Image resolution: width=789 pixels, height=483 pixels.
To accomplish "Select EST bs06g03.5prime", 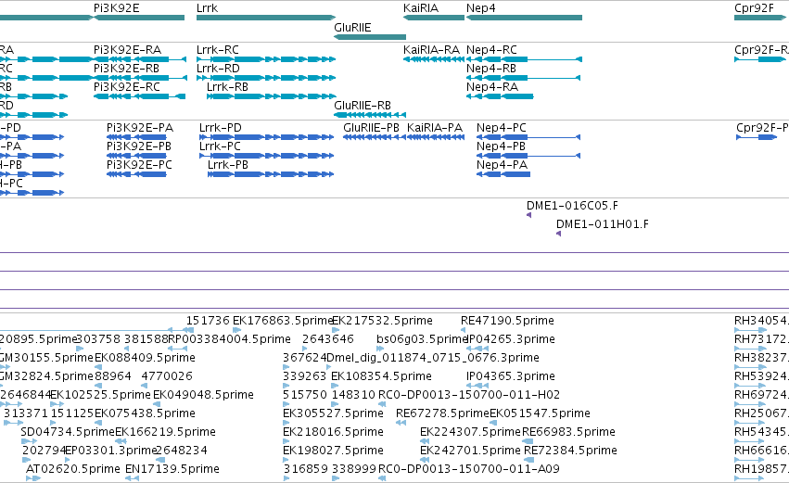I will pos(422,339).
